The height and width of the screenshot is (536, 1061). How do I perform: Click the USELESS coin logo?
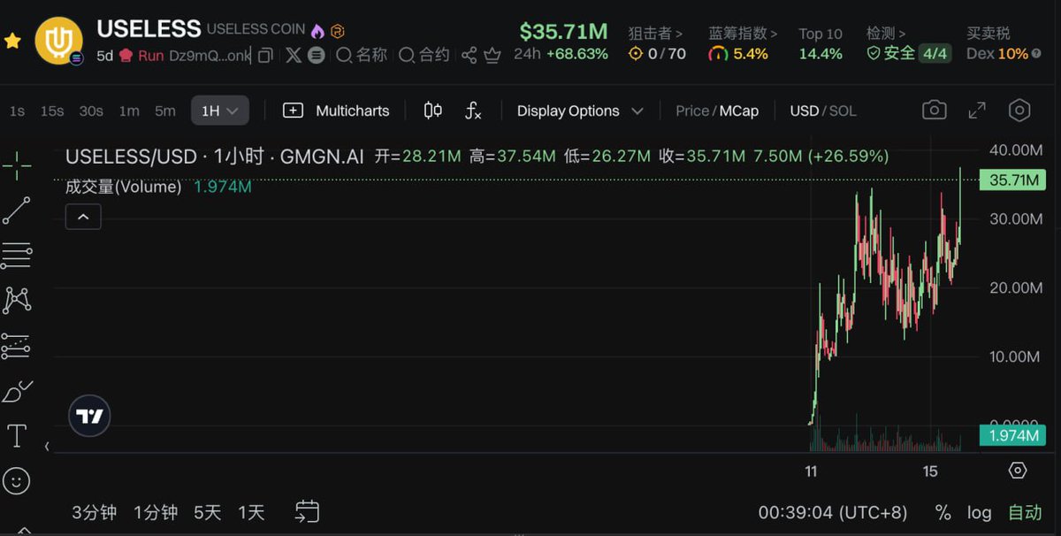(x=58, y=40)
